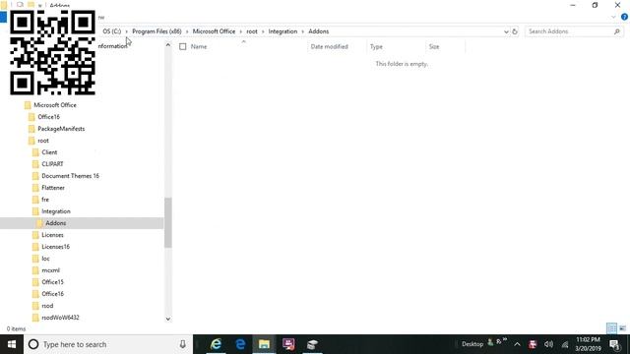Image resolution: width=630 pixels, height=354 pixels.
Task: Expand breadcrumb arrow after Microsoft Office
Action: click(241, 31)
